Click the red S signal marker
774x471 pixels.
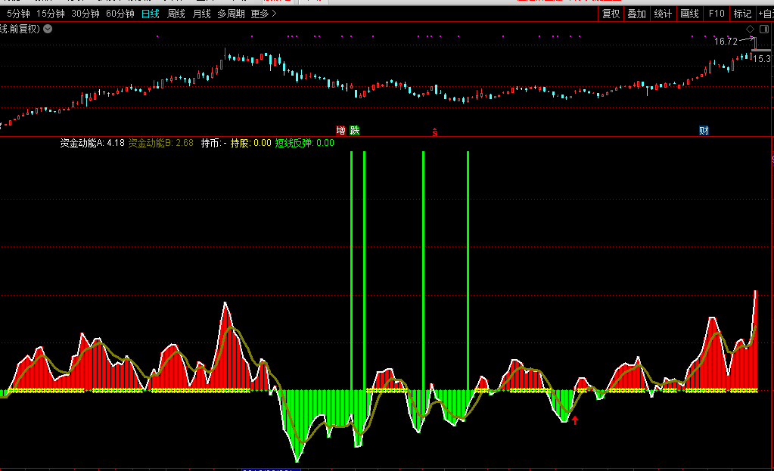434,132
